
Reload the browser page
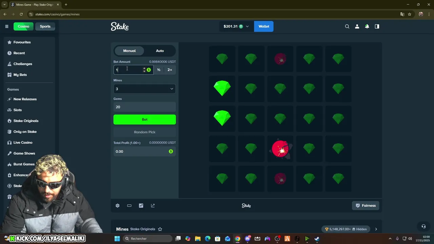21,14
